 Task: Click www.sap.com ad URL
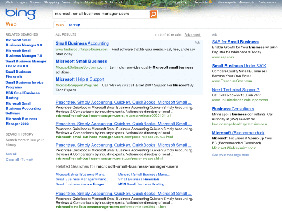point(223,57)
